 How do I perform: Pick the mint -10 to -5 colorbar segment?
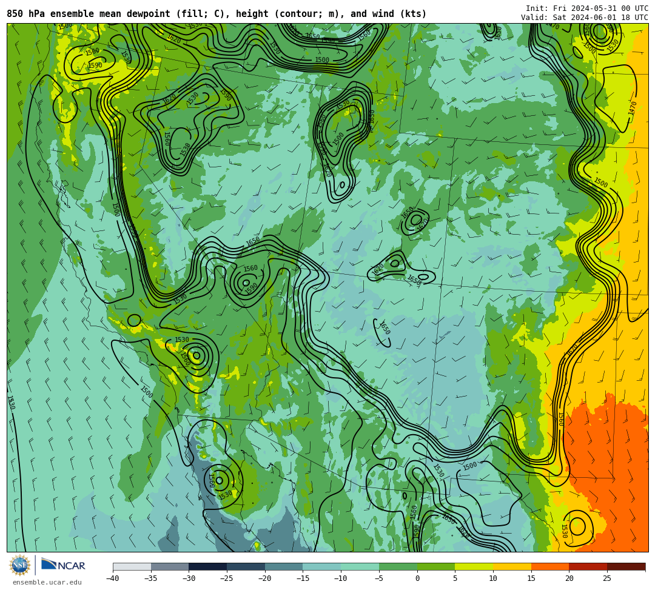click(x=360, y=566)
